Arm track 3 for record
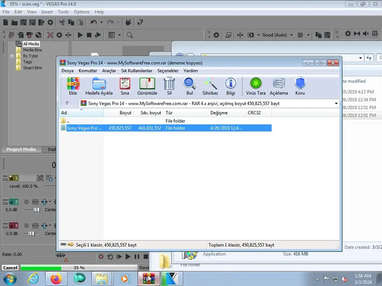382x286 pixels. click(26, 226)
